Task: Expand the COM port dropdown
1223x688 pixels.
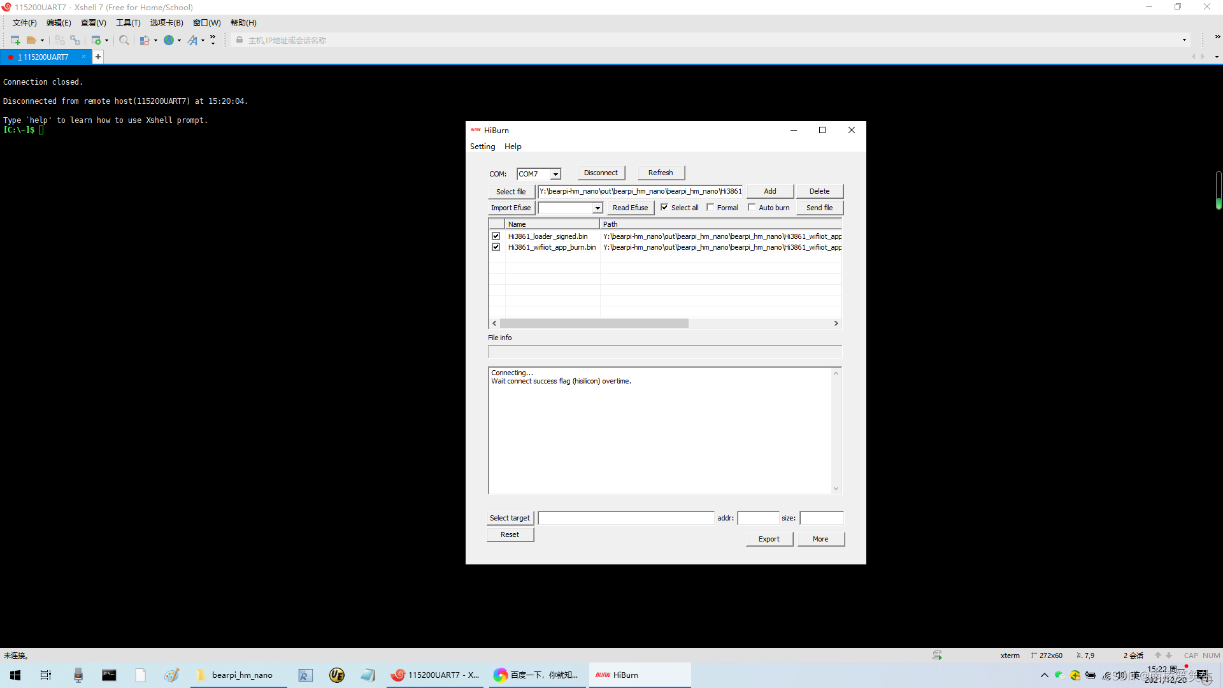Action: pos(555,174)
